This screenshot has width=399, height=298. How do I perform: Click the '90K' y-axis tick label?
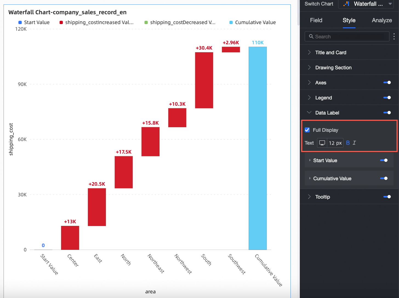22,84
